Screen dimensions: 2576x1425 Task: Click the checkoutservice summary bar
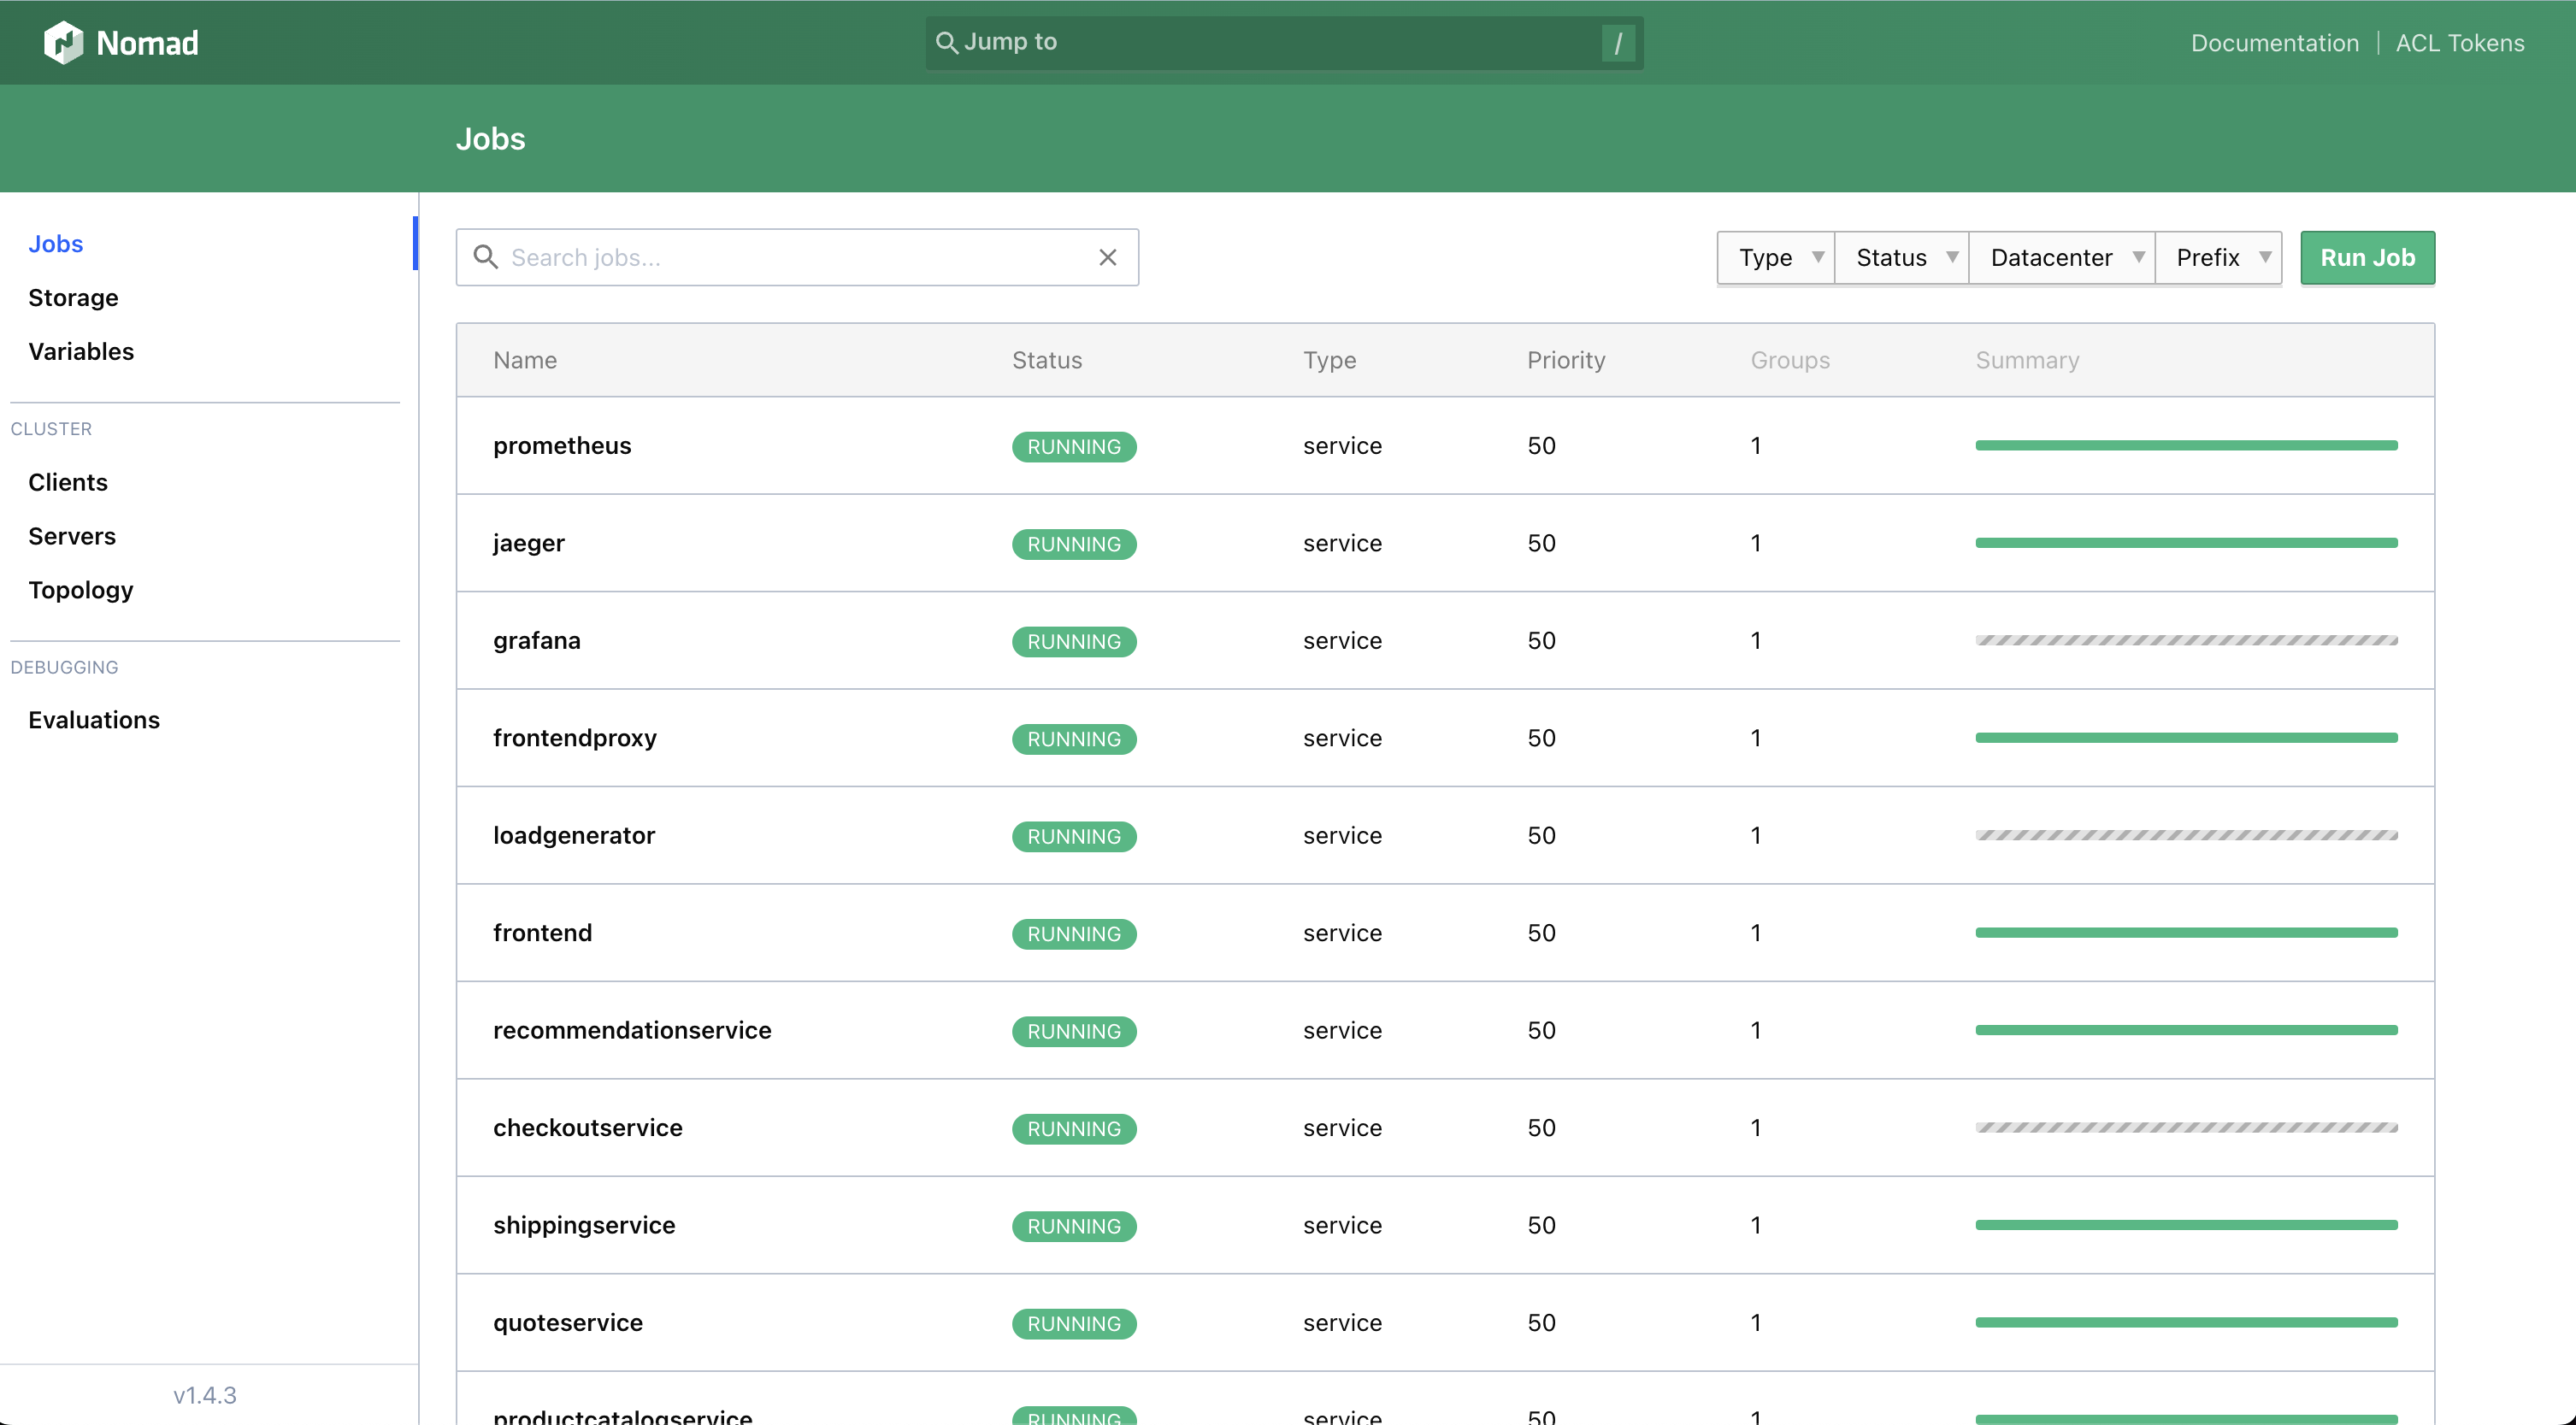point(2186,1127)
